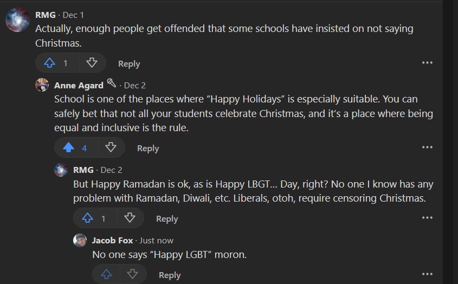Open more options for RMG's Dec 2 reply
The width and height of the screenshot is (458, 284).
427,218
